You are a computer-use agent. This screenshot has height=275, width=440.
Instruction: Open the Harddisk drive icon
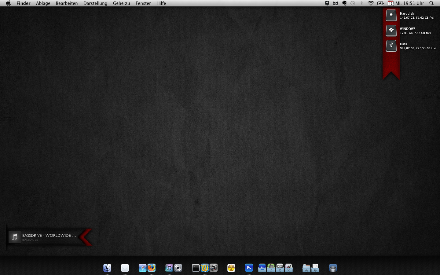click(391, 15)
